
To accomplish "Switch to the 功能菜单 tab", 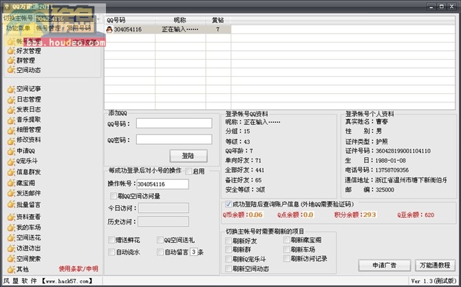I will pyautogui.click(x=18, y=28).
